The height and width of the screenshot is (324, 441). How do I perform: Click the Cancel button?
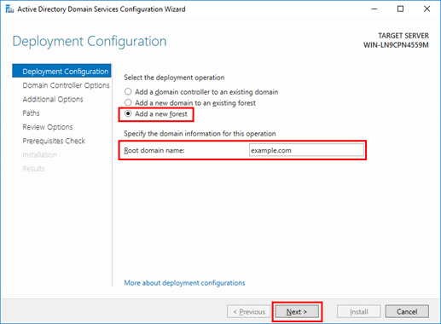tap(407, 312)
